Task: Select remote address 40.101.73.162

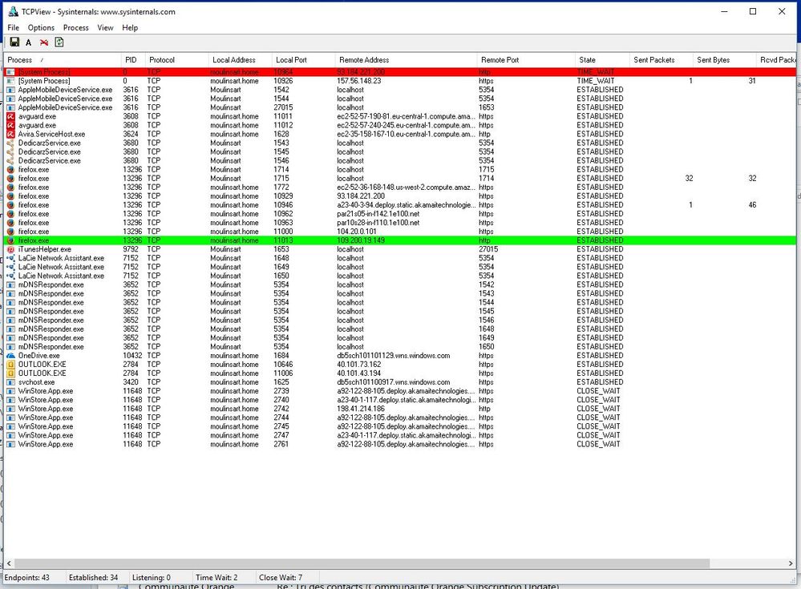Action: tap(358, 365)
